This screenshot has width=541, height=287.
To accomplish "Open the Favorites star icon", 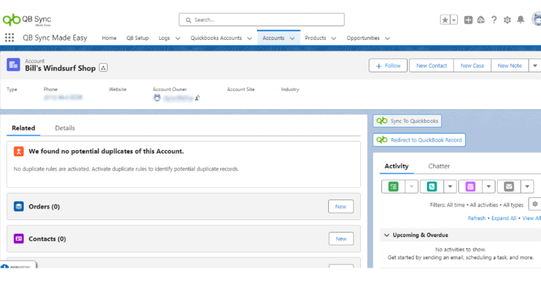I will 445,20.
